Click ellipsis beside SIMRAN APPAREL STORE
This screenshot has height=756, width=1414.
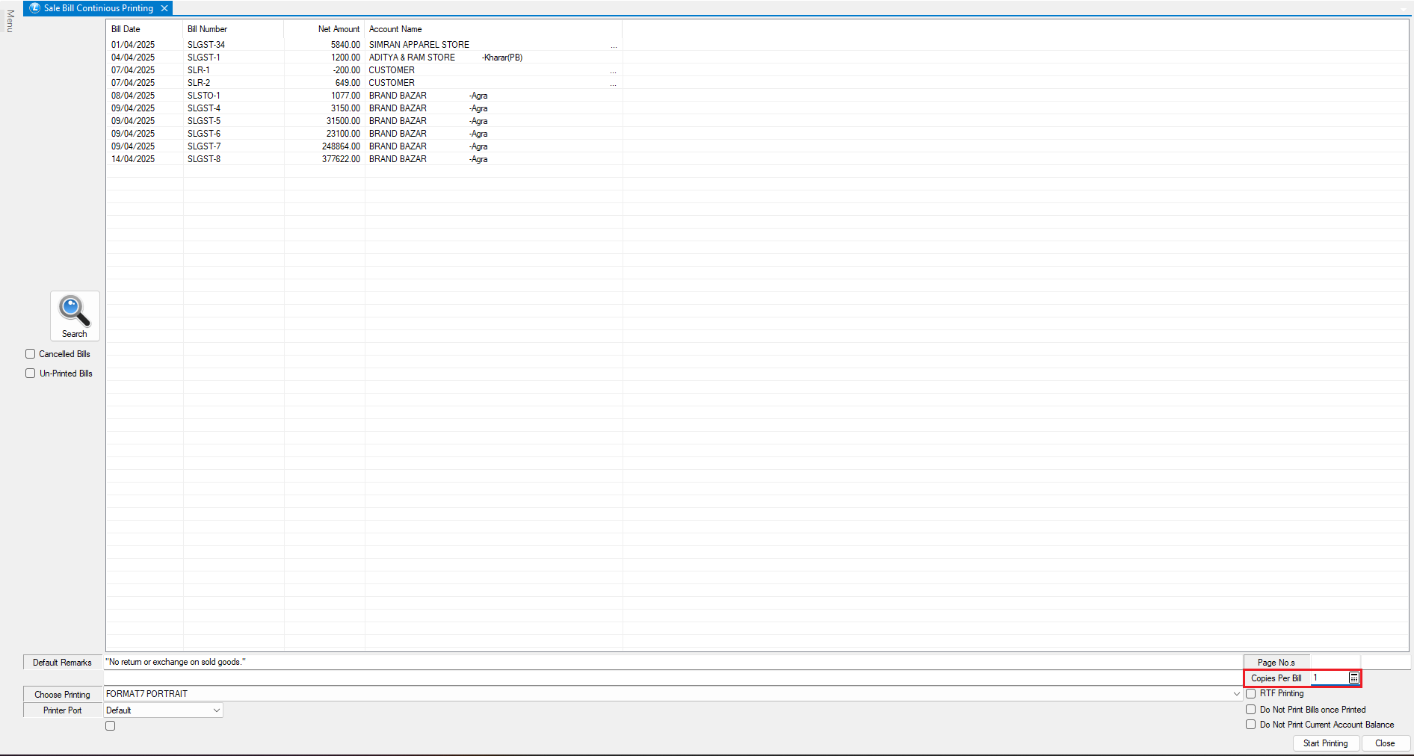[x=614, y=46]
